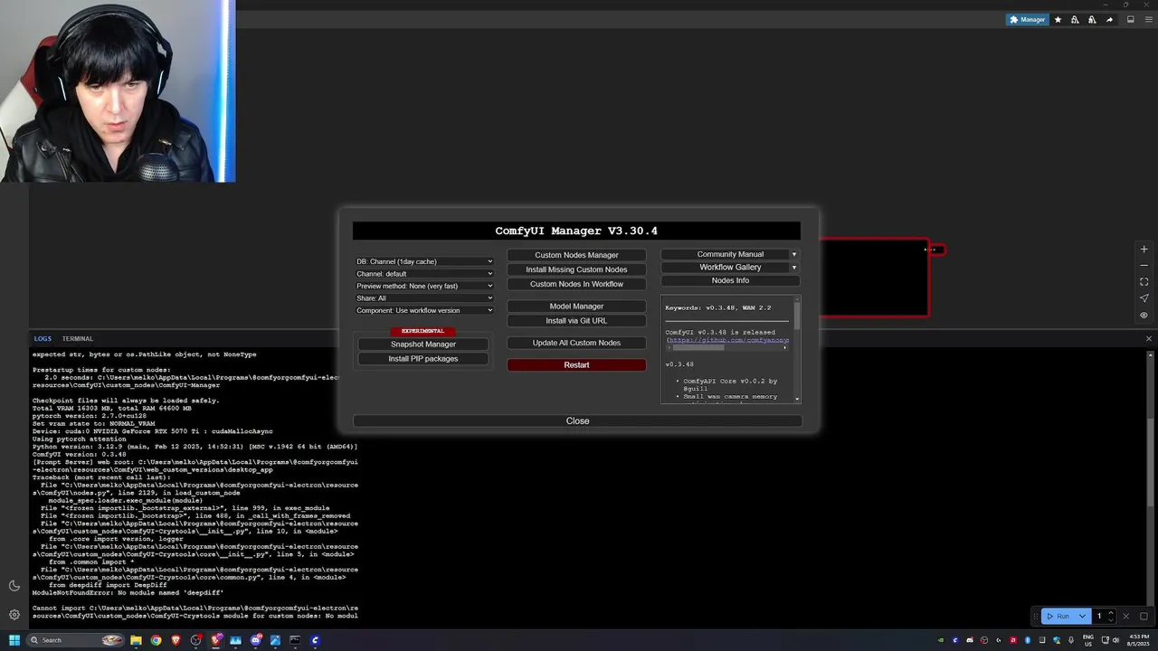Click the zoom in plus icon on canvas
Image resolution: width=1158 pixels, height=651 pixels.
coord(1144,250)
